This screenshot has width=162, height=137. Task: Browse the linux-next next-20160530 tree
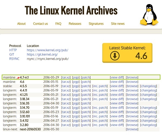[x=132, y=129]
